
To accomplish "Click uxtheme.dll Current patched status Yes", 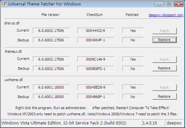I will (133, 87).
